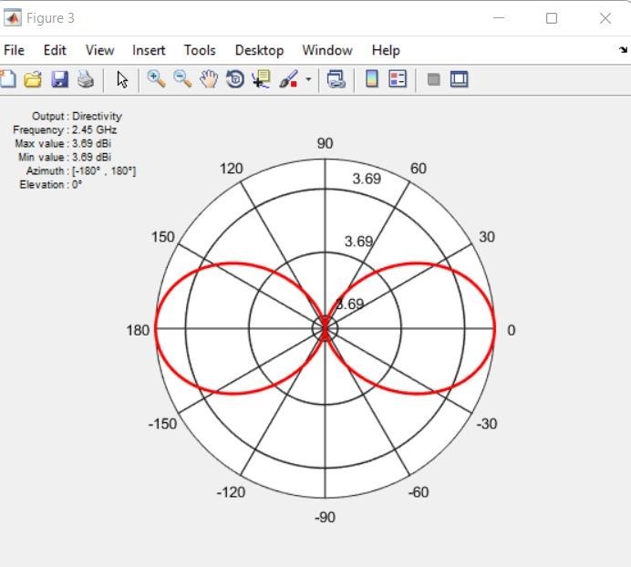Open the Desktop menu
631x567 pixels.
pos(259,50)
